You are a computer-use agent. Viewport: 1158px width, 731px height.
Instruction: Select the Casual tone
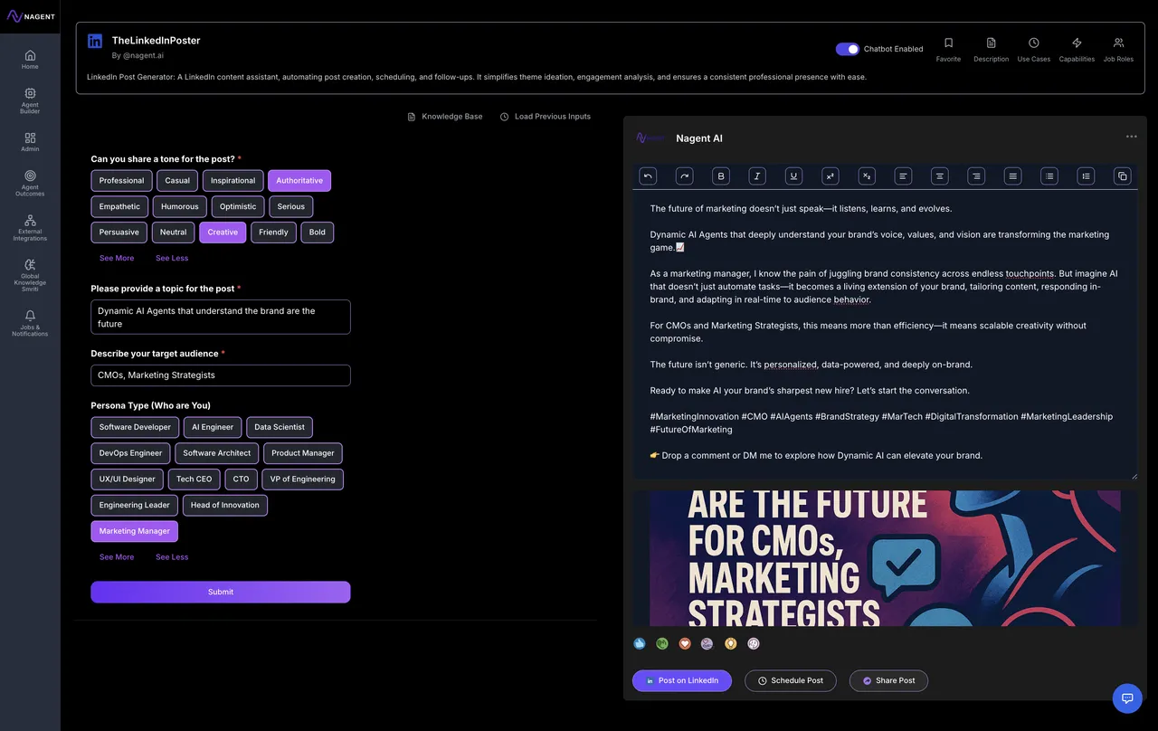(177, 181)
